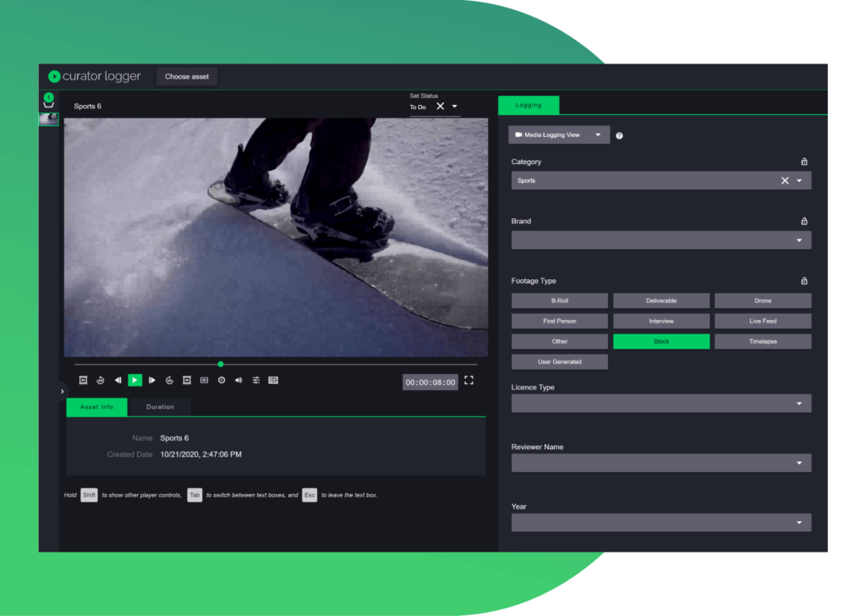Viewport: 866px width, 616px height.
Task: Select the Interview footage type
Action: (x=661, y=321)
